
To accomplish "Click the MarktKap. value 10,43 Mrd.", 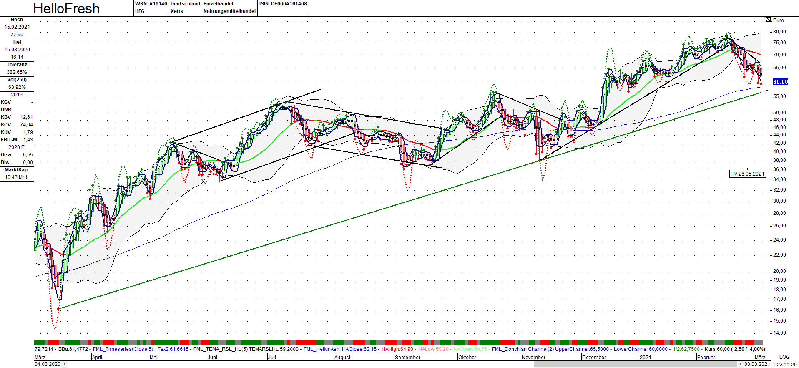I will [17, 177].
